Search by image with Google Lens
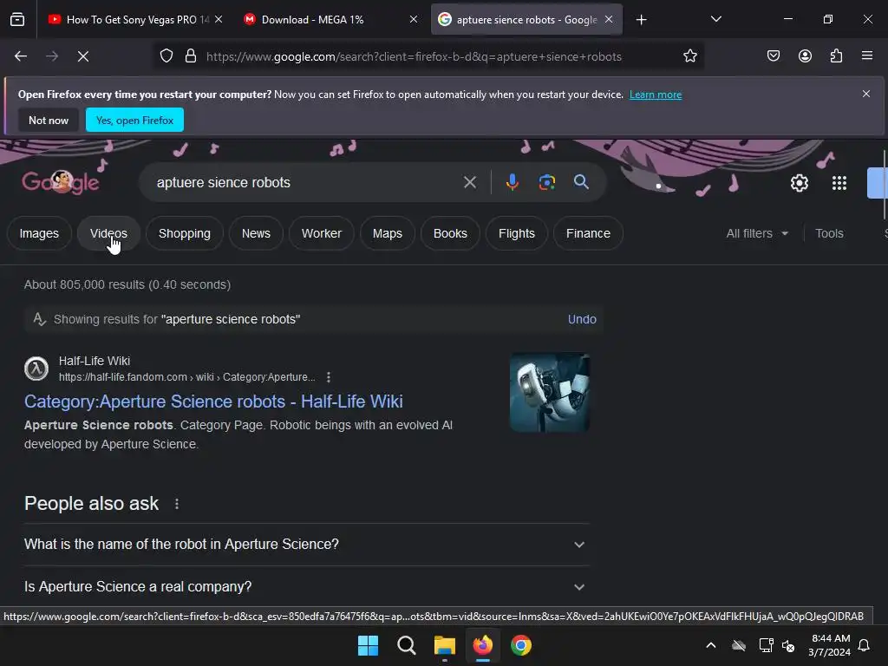This screenshot has width=888, height=666. (546, 182)
